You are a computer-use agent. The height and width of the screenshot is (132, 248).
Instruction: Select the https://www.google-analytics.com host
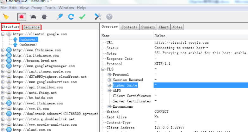click(45, 124)
